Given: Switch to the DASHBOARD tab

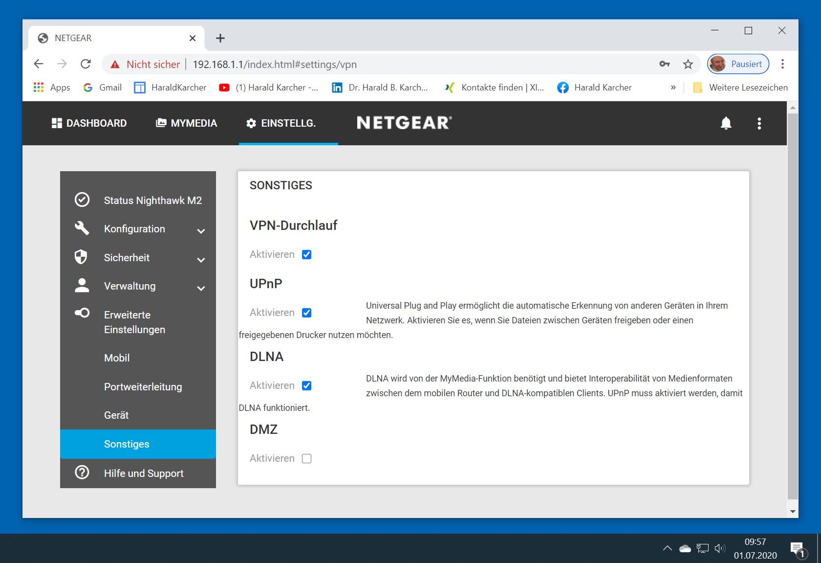Looking at the screenshot, I should click(x=89, y=123).
